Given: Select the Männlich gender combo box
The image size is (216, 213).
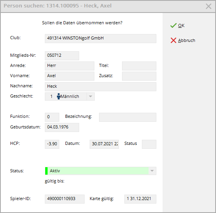Looking at the screenshot, I should pyautogui.click(x=70, y=96).
